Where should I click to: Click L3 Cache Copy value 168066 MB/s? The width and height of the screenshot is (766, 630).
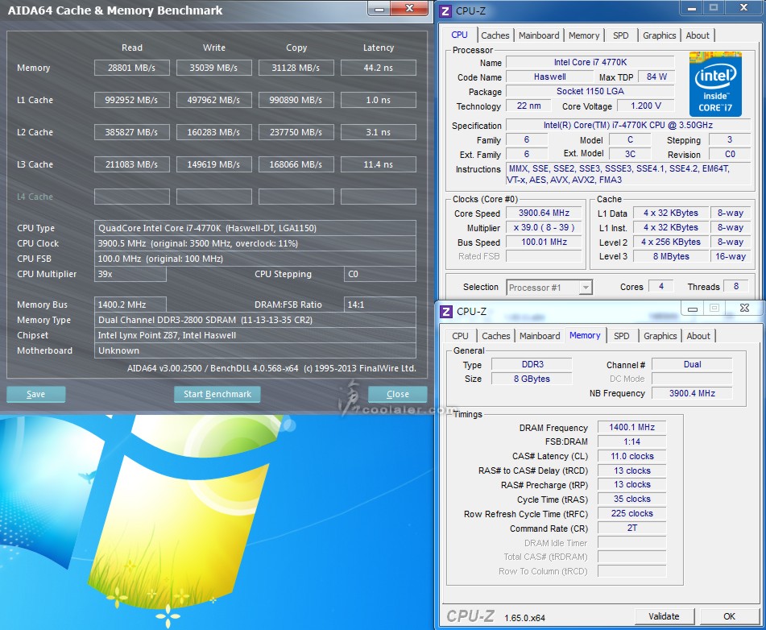[x=296, y=164]
